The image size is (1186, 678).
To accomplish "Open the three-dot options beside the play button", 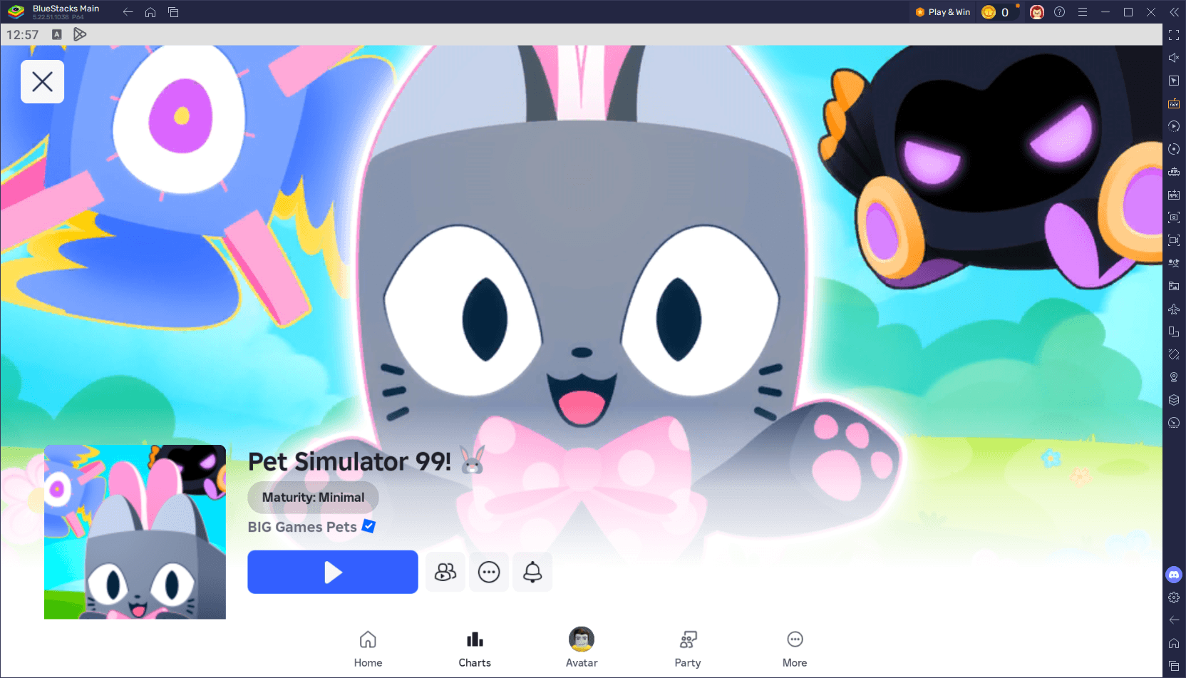I will (489, 572).
